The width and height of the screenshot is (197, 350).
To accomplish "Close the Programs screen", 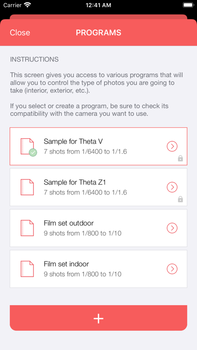I will coord(20,33).
